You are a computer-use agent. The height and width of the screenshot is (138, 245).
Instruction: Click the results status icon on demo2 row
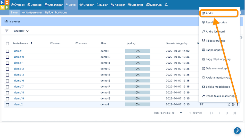233,104
